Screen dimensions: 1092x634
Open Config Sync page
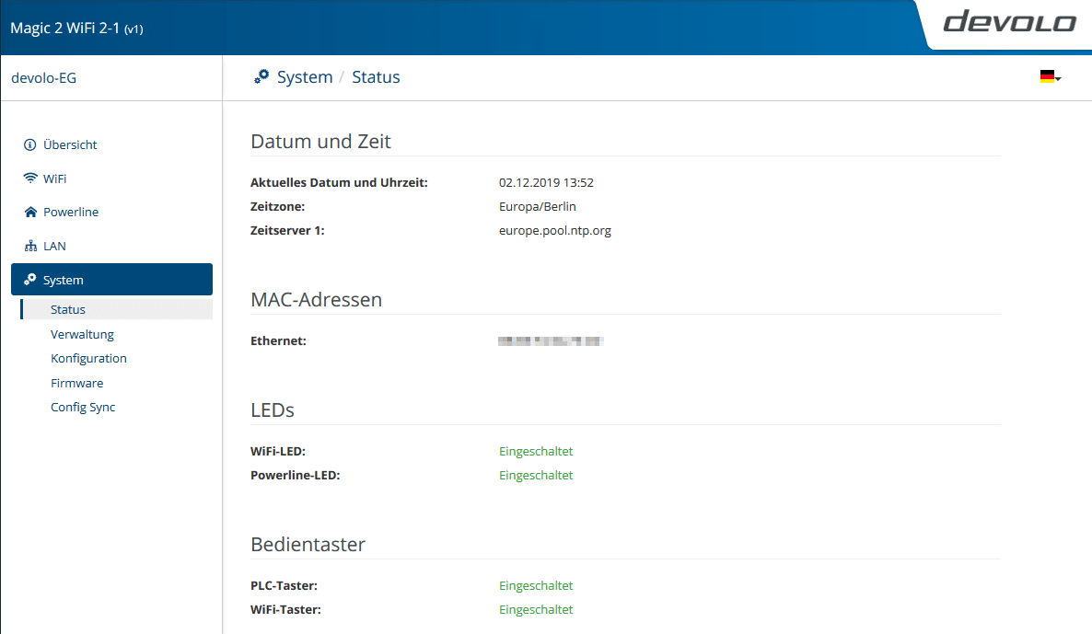tap(83, 408)
